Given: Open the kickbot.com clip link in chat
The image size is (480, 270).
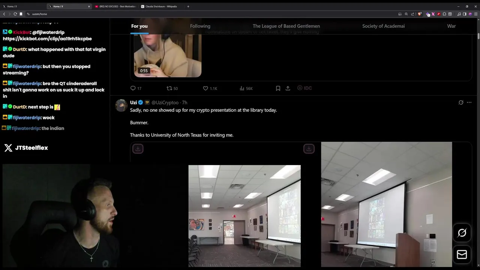Looking at the screenshot, I should (x=47, y=39).
